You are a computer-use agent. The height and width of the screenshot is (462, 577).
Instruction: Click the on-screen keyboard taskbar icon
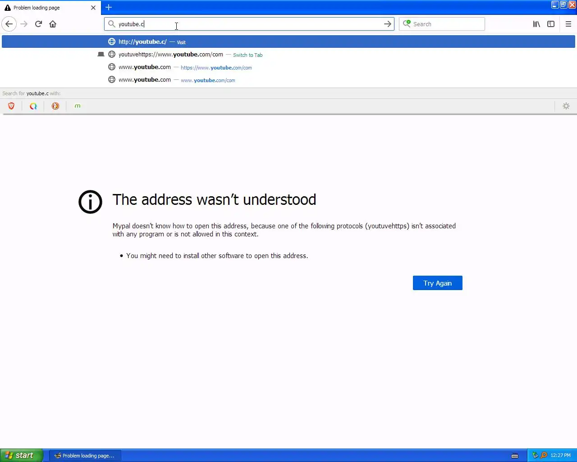[x=515, y=456]
